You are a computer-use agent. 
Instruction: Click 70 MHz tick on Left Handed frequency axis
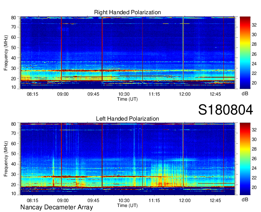click(13, 133)
